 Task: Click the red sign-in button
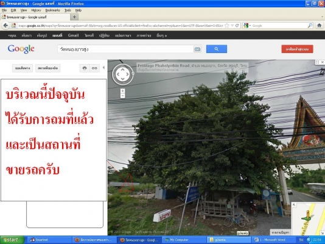point(297,49)
